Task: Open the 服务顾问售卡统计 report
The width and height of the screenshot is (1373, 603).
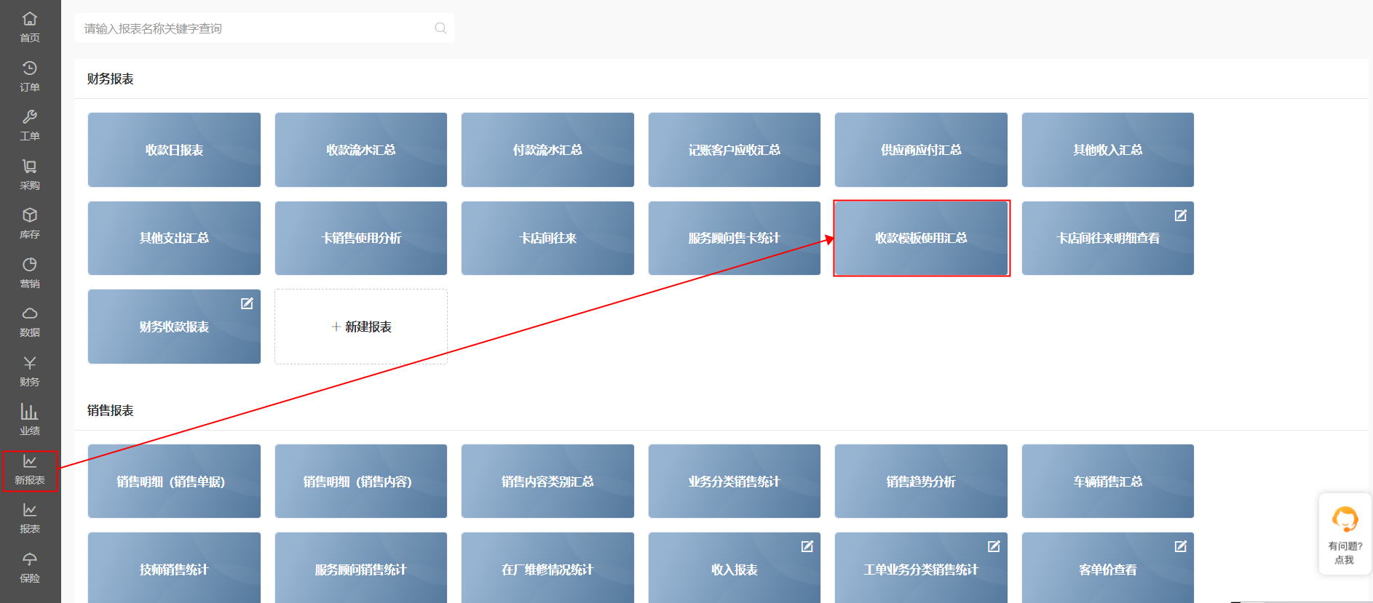Action: pyautogui.click(x=735, y=238)
